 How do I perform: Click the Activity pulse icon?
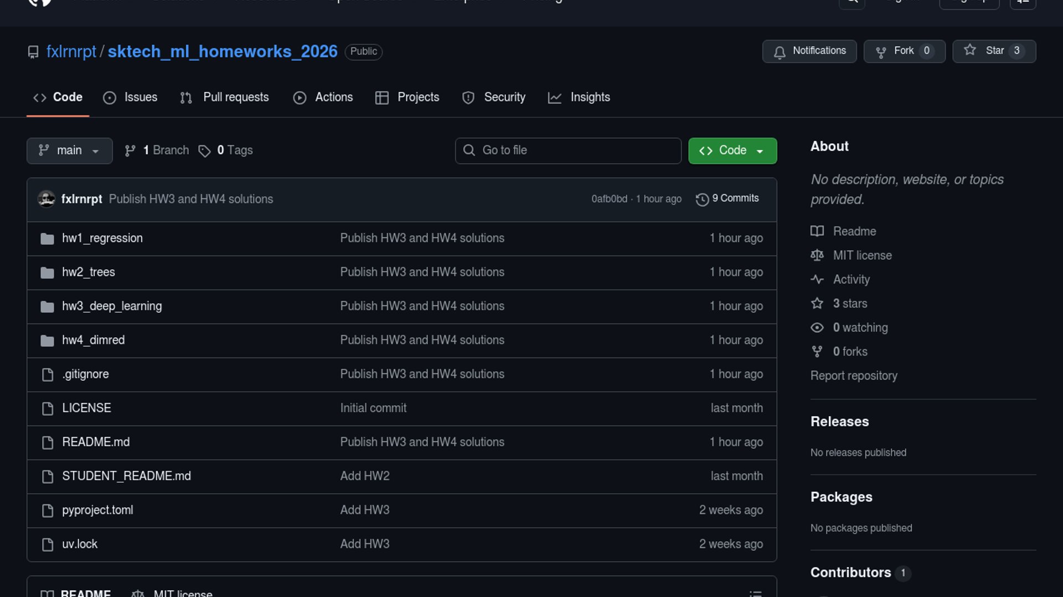click(x=817, y=279)
